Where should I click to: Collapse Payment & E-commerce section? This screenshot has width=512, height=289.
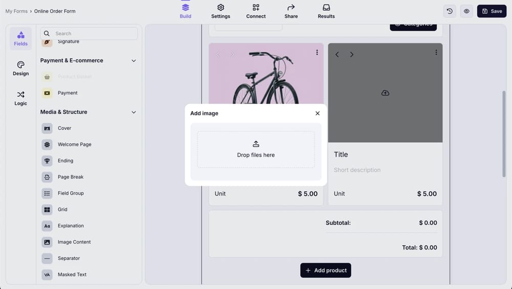tap(134, 60)
